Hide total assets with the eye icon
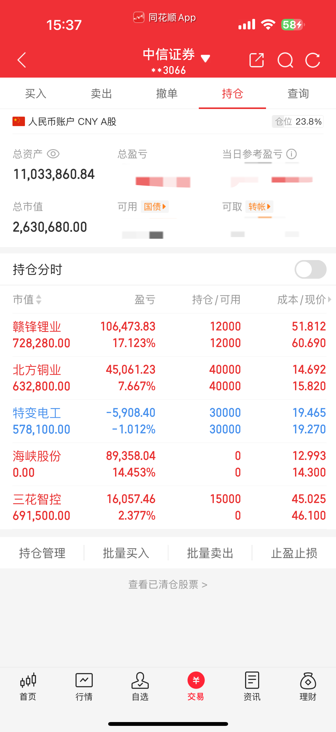 coord(53,154)
